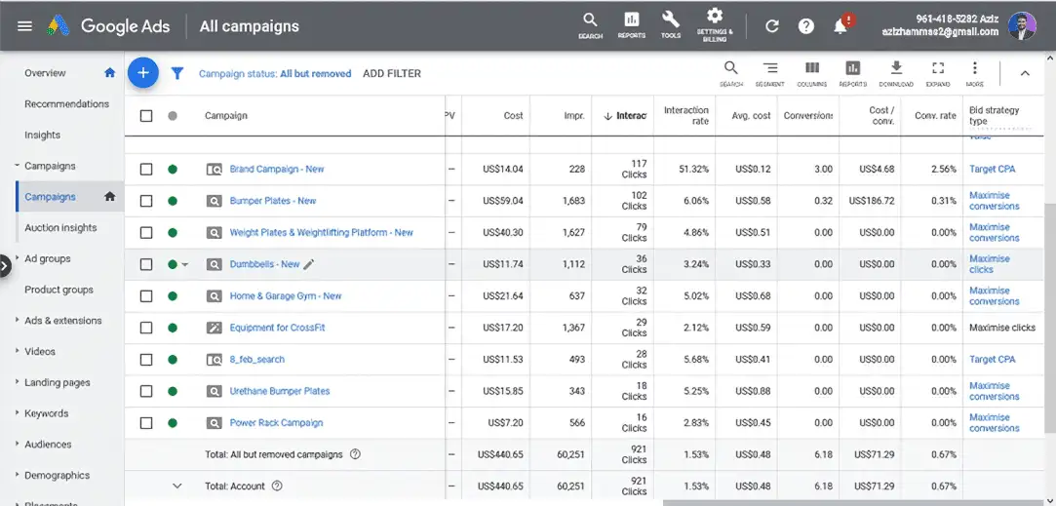Open status dropdown for Dumbbells - New
This screenshot has width=1056, height=506.
185,265
